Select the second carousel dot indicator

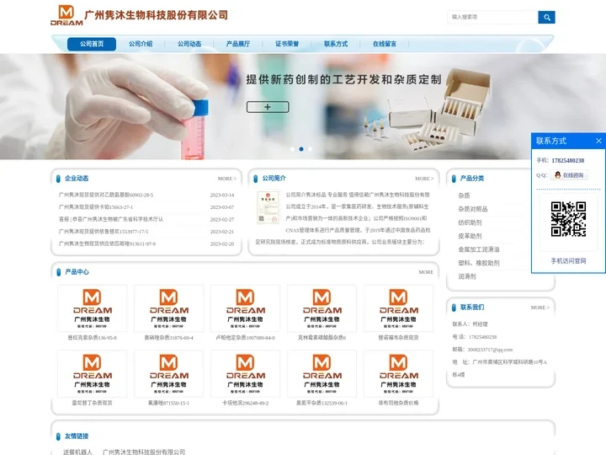click(301, 149)
